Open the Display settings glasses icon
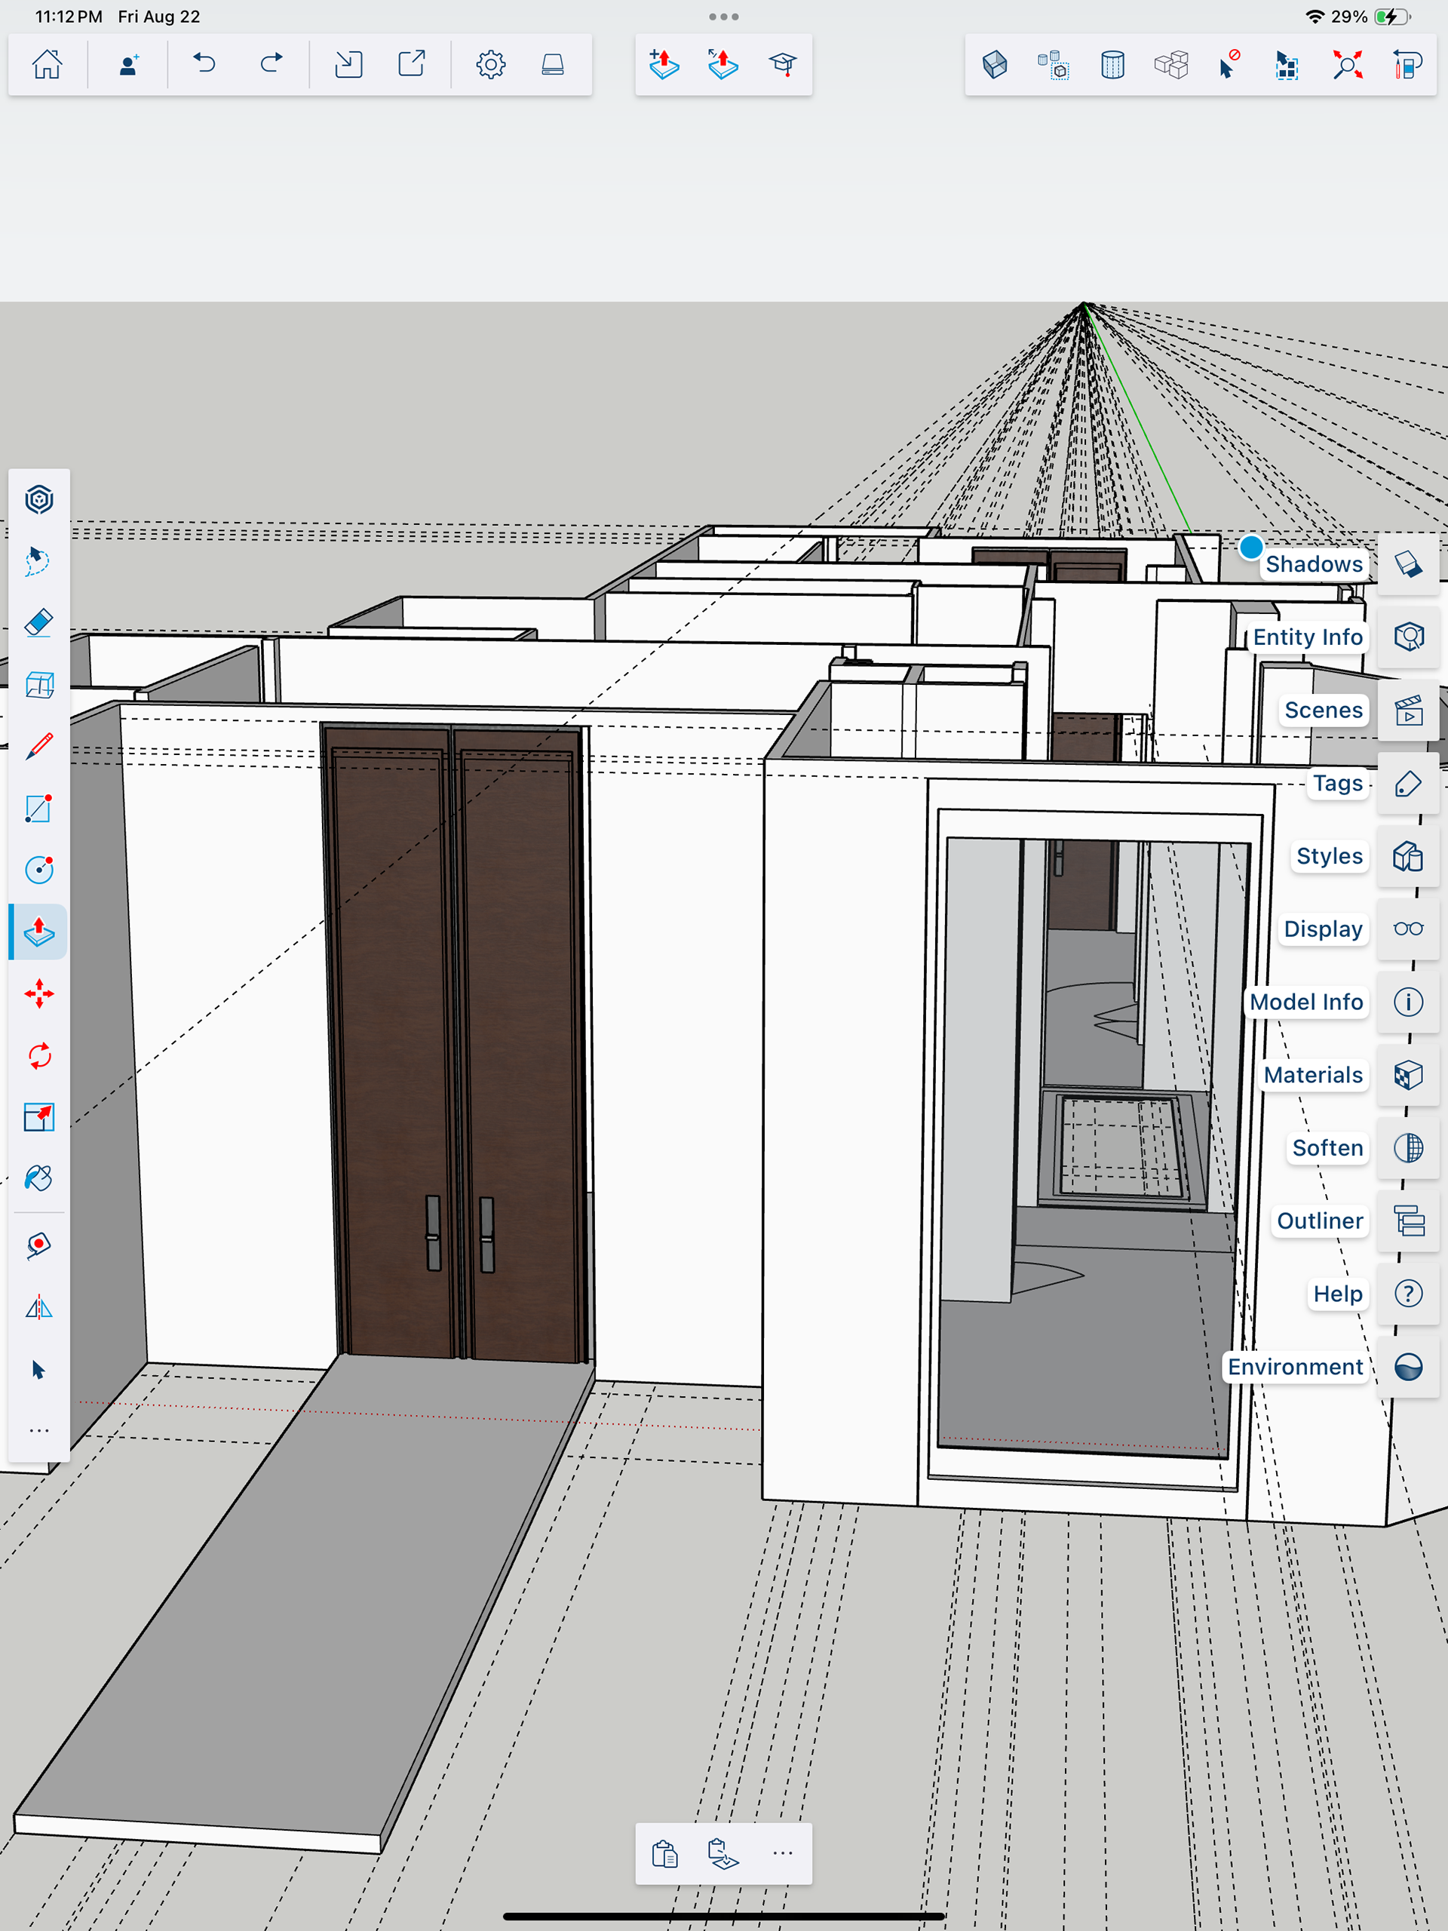This screenshot has width=1448, height=1931. (x=1407, y=929)
